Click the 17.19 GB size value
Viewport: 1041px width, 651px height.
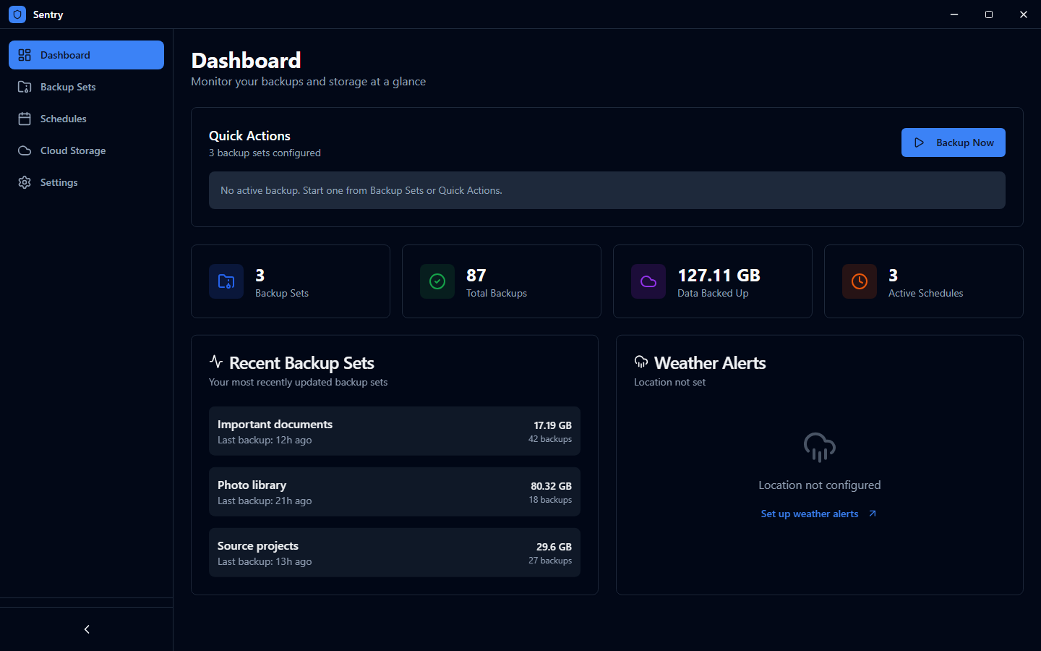coord(552,425)
